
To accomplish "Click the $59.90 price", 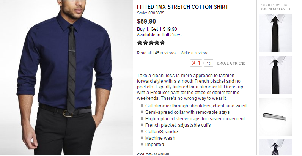I will point(146,21).
